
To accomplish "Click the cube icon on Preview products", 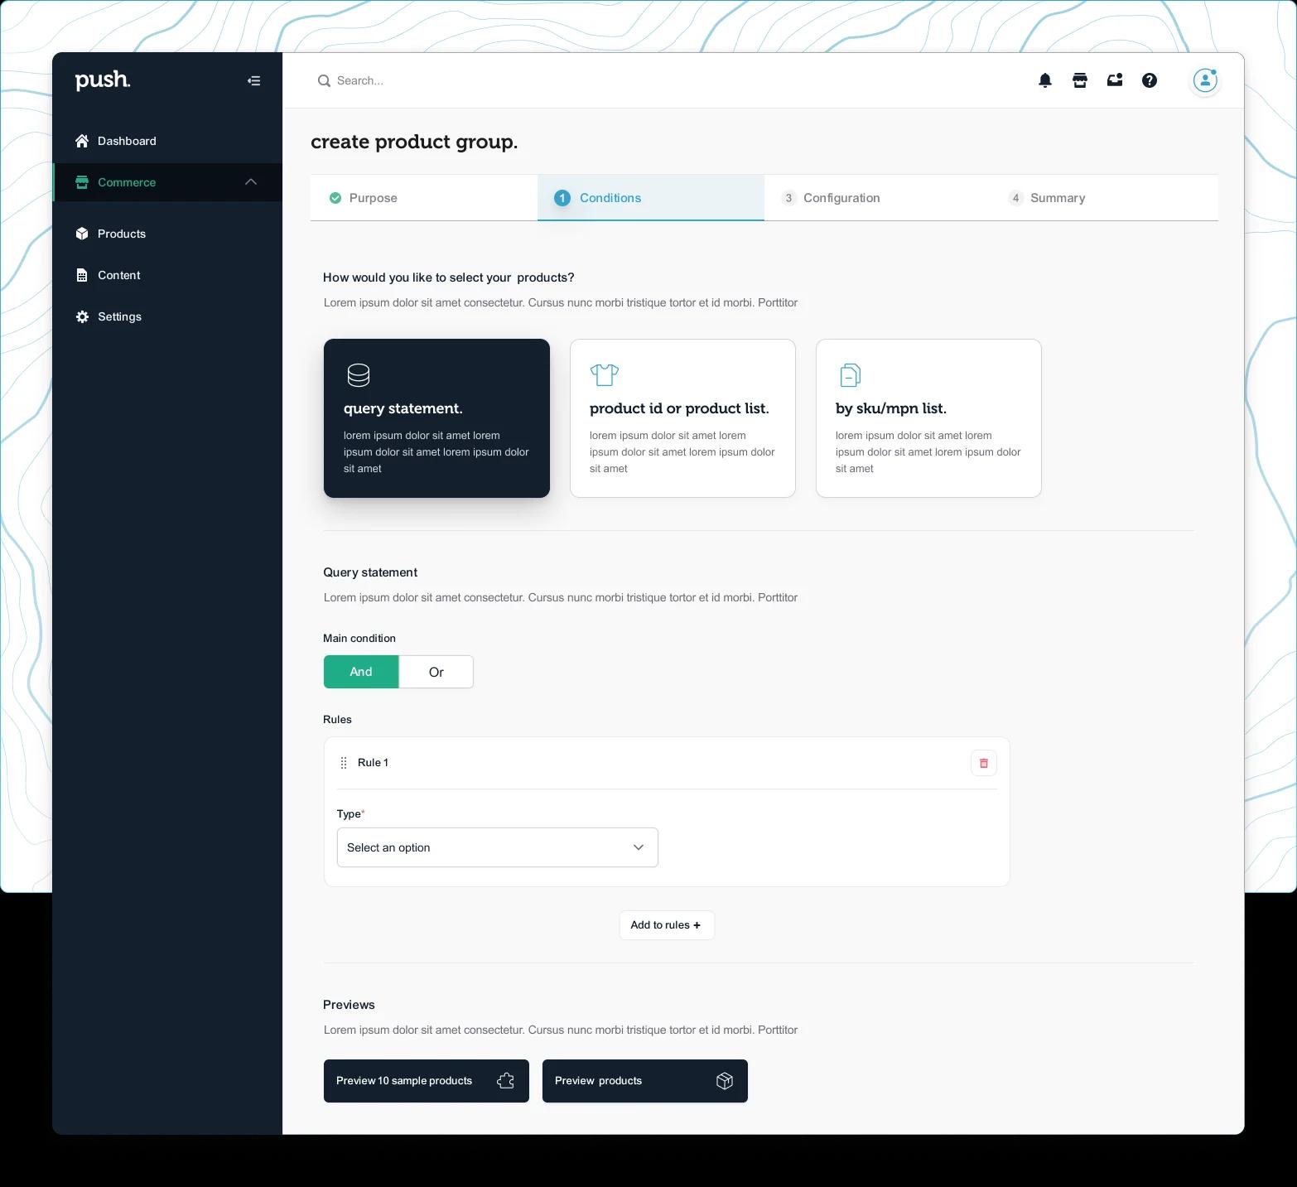I will (725, 1081).
